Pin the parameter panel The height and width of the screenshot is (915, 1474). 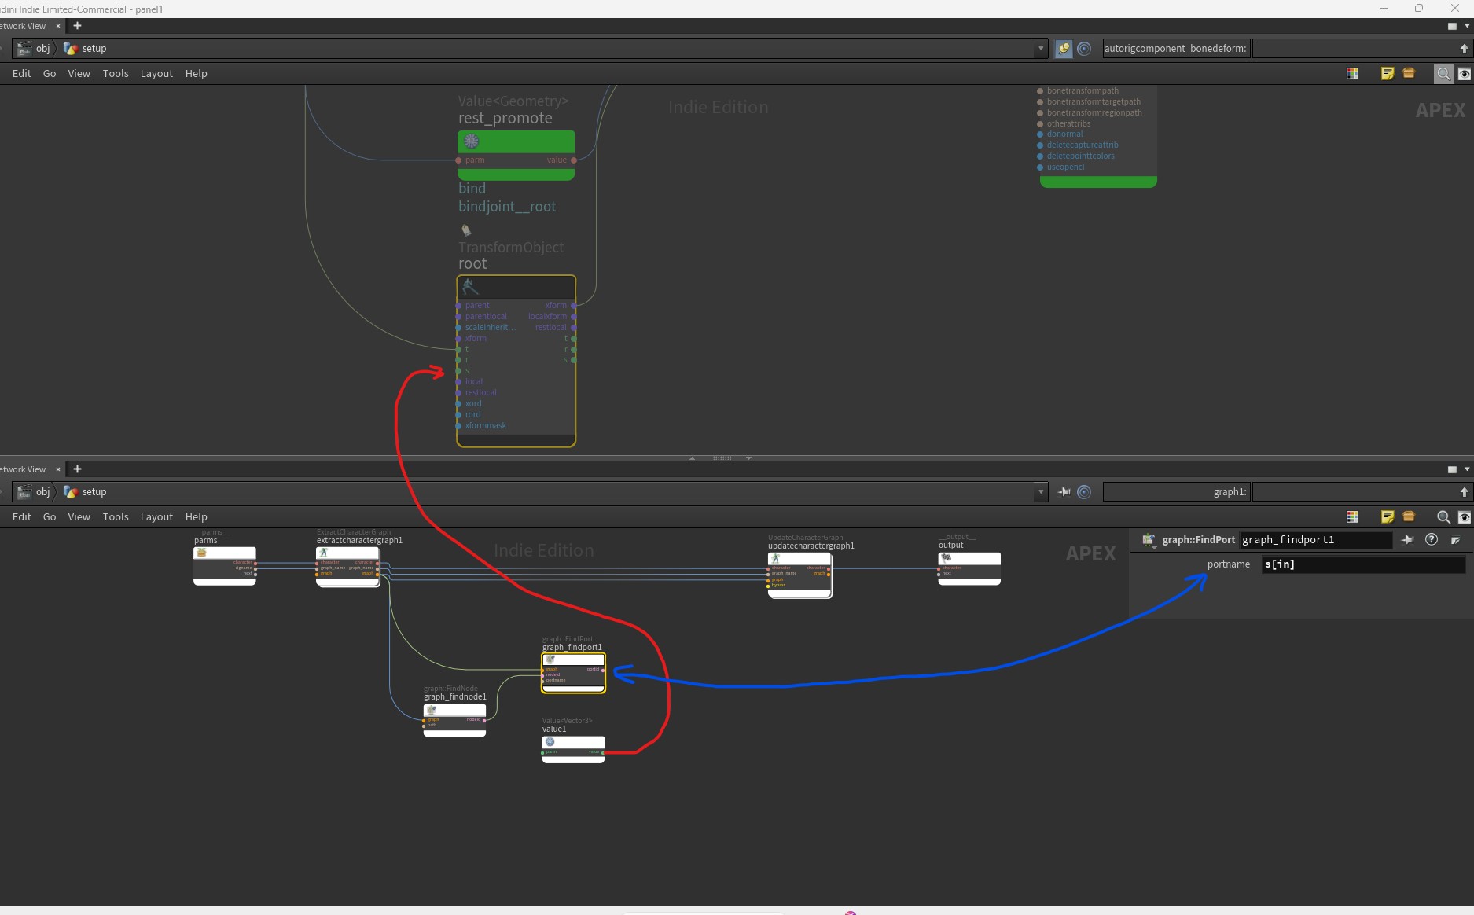(1408, 540)
